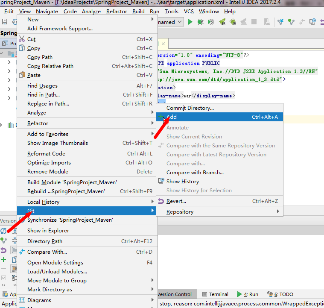Screen dimensions: 324x308
Task: Click Show Image Thumbnails entry
Action: 86,143
